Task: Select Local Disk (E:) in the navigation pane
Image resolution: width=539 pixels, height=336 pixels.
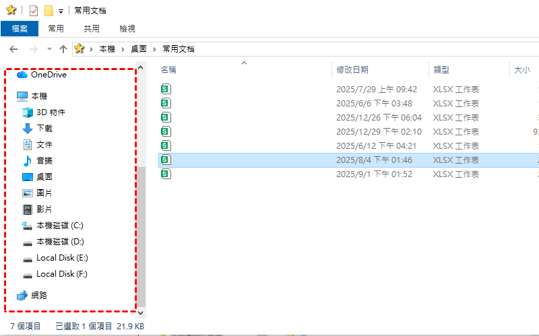Action: [62, 258]
